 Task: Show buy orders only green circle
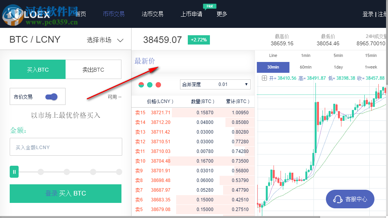coord(150,85)
